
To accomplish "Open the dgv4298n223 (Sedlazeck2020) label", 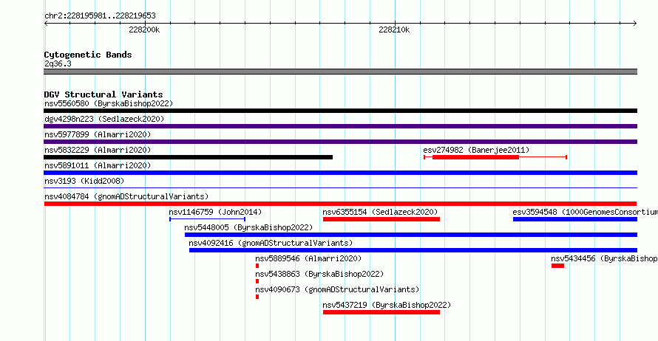I will 104,119.
